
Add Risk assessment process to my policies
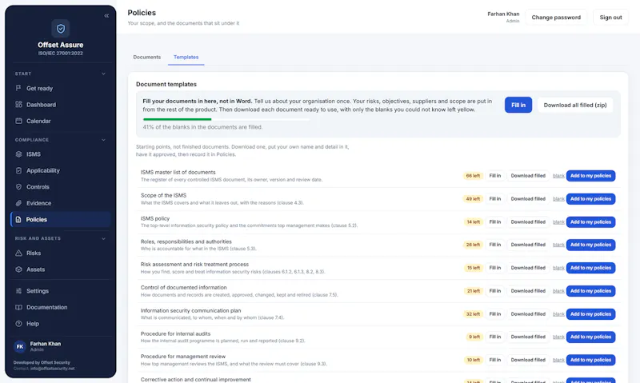(590, 268)
